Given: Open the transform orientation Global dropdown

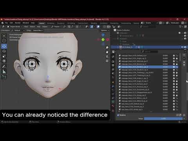Looking at the screenshot, I should pos(57,27).
